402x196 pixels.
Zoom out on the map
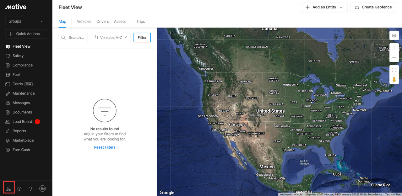click(394, 58)
